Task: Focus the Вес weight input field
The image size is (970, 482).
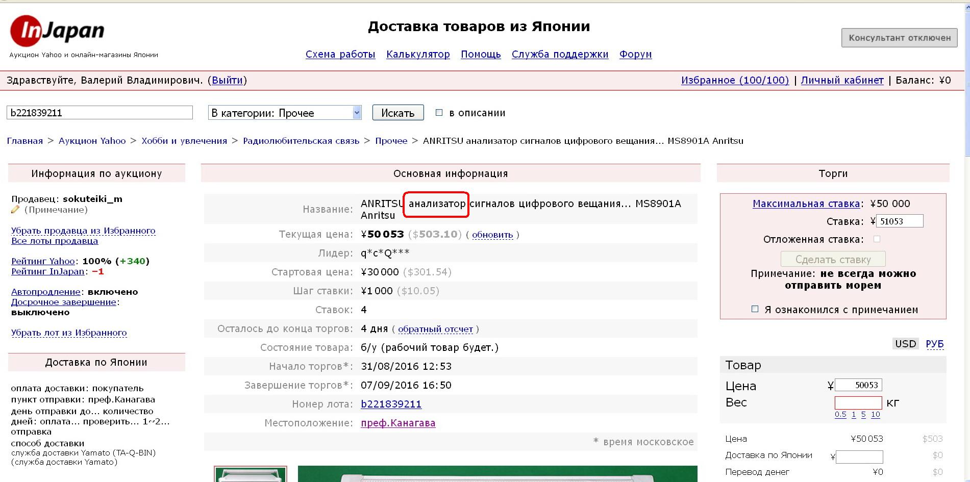Action: 858,403
